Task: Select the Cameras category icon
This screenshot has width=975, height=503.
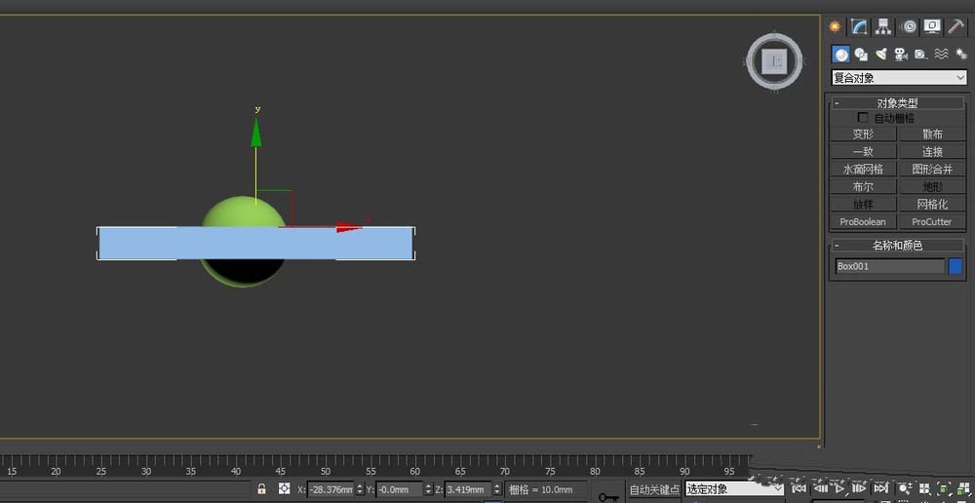Action: click(x=901, y=55)
